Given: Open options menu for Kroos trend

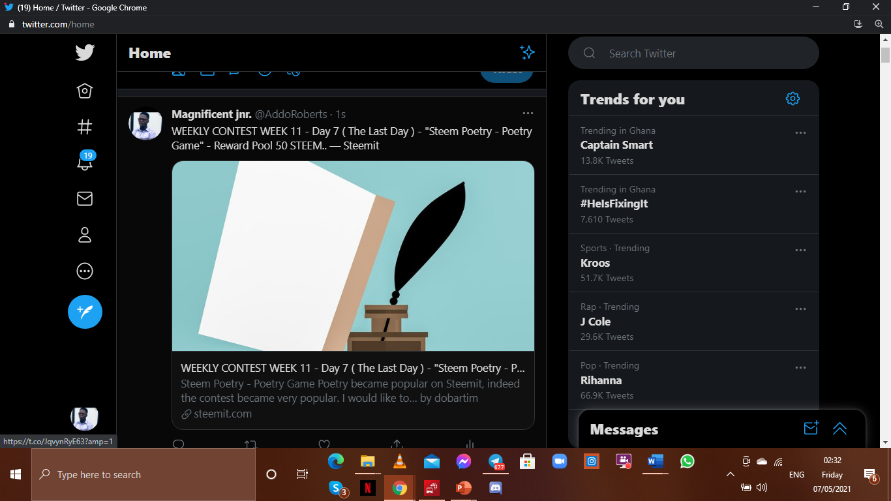Looking at the screenshot, I should [800, 250].
